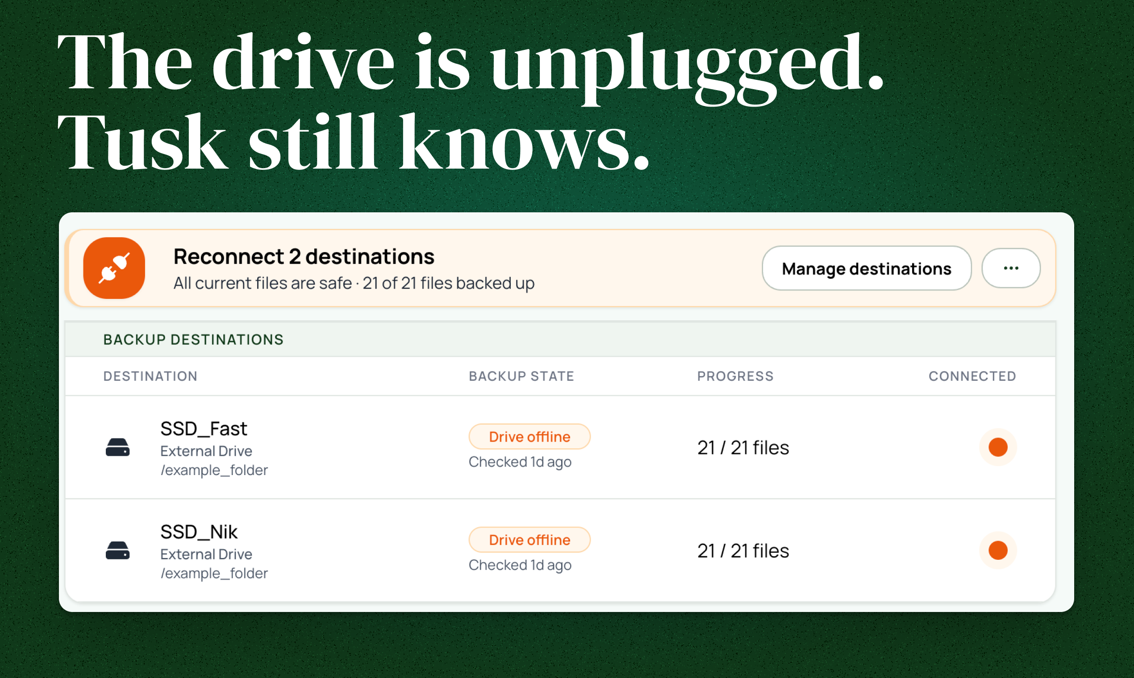Screen dimensions: 1134x678
Task: Click '21 / 21 files' in SSD_Fast row
Action: (743, 448)
